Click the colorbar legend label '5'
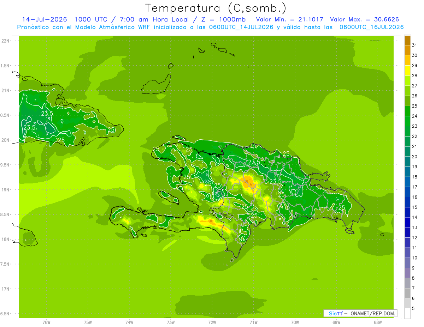The image size is (424, 327). coord(413,309)
